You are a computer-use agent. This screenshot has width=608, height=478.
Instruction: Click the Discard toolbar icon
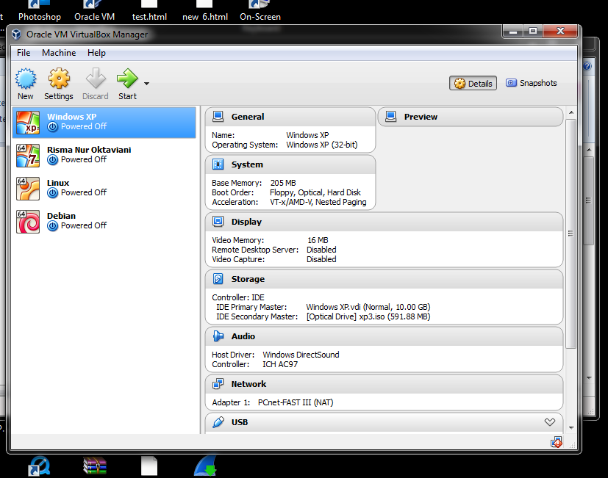pyautogui.click(x=95, y=83)
